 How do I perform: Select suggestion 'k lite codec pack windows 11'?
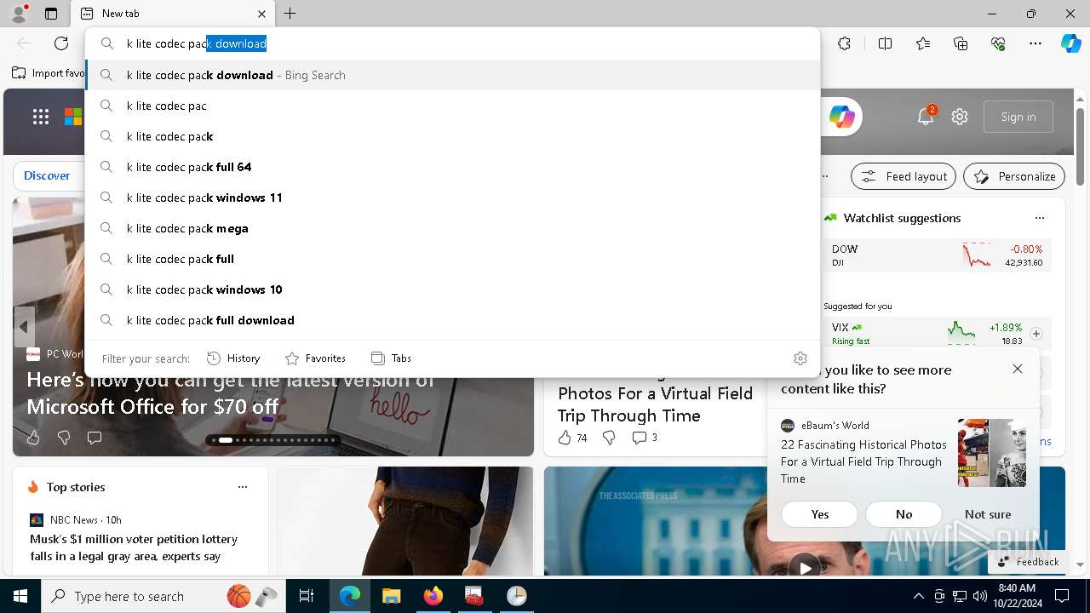453,198
